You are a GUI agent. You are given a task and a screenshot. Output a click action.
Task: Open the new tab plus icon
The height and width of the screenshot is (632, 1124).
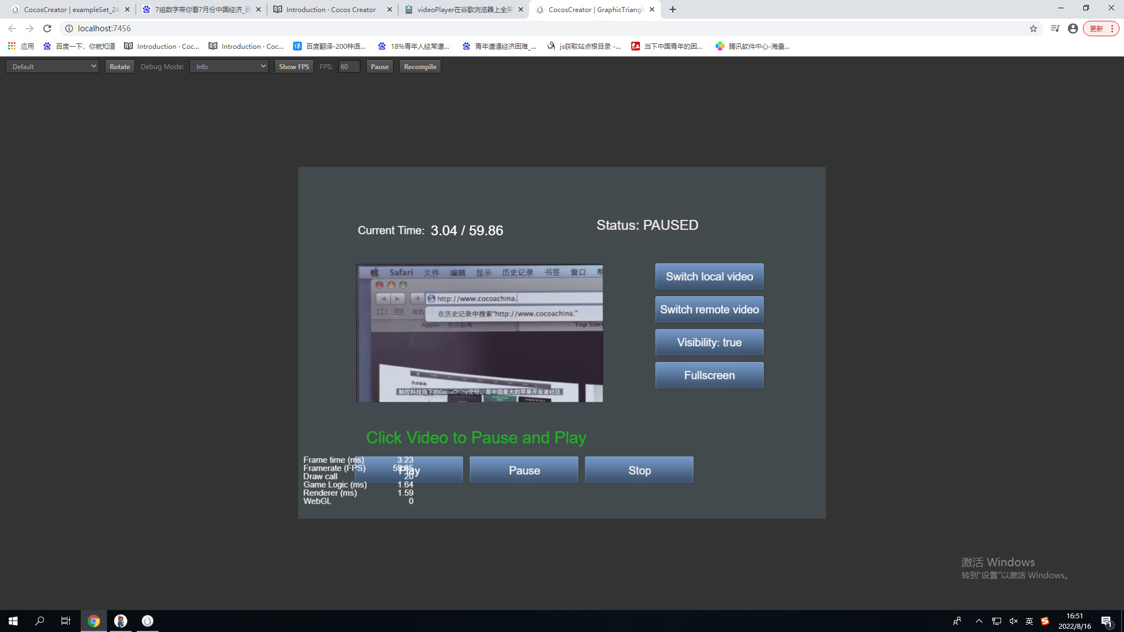[x=673, y=9]
